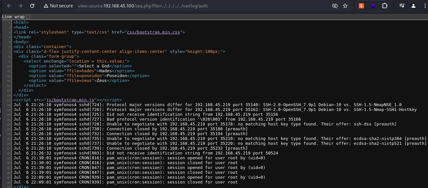Click CRON[939] session closed line
428x188 pixels.
126,182
